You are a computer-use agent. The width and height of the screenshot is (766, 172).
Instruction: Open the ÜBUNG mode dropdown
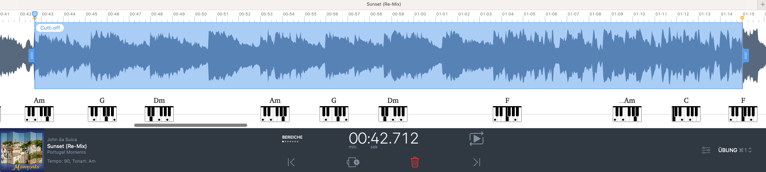click(x=734, y=150)
